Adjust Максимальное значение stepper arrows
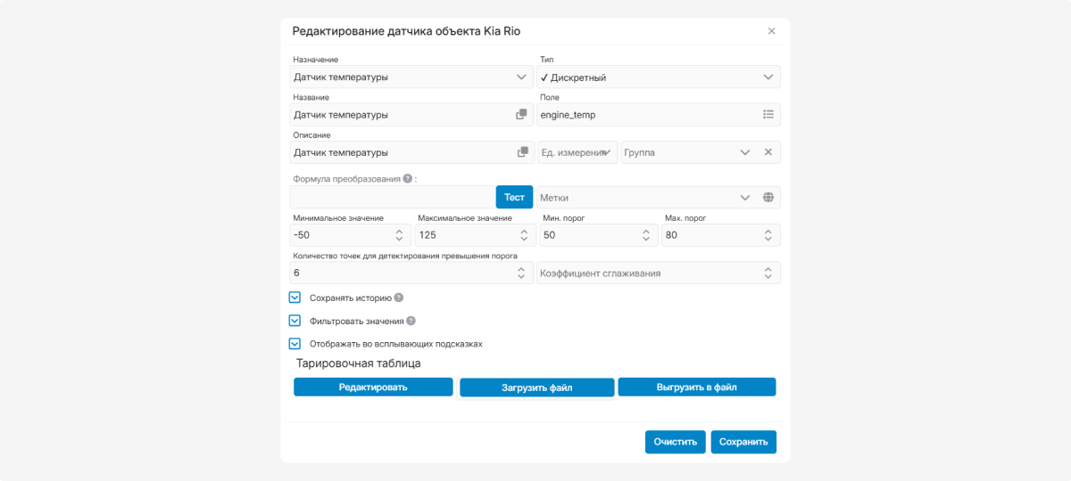Viewport: 1071px width, 481px height. click(x=522, y=235)
